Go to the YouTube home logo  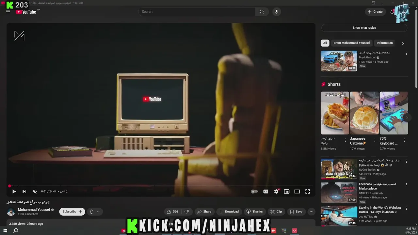pyautogui.click(x=26, y=12)
